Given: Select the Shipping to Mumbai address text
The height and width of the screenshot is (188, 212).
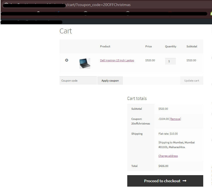Looking at the screenshot, I should click(177, 145).
